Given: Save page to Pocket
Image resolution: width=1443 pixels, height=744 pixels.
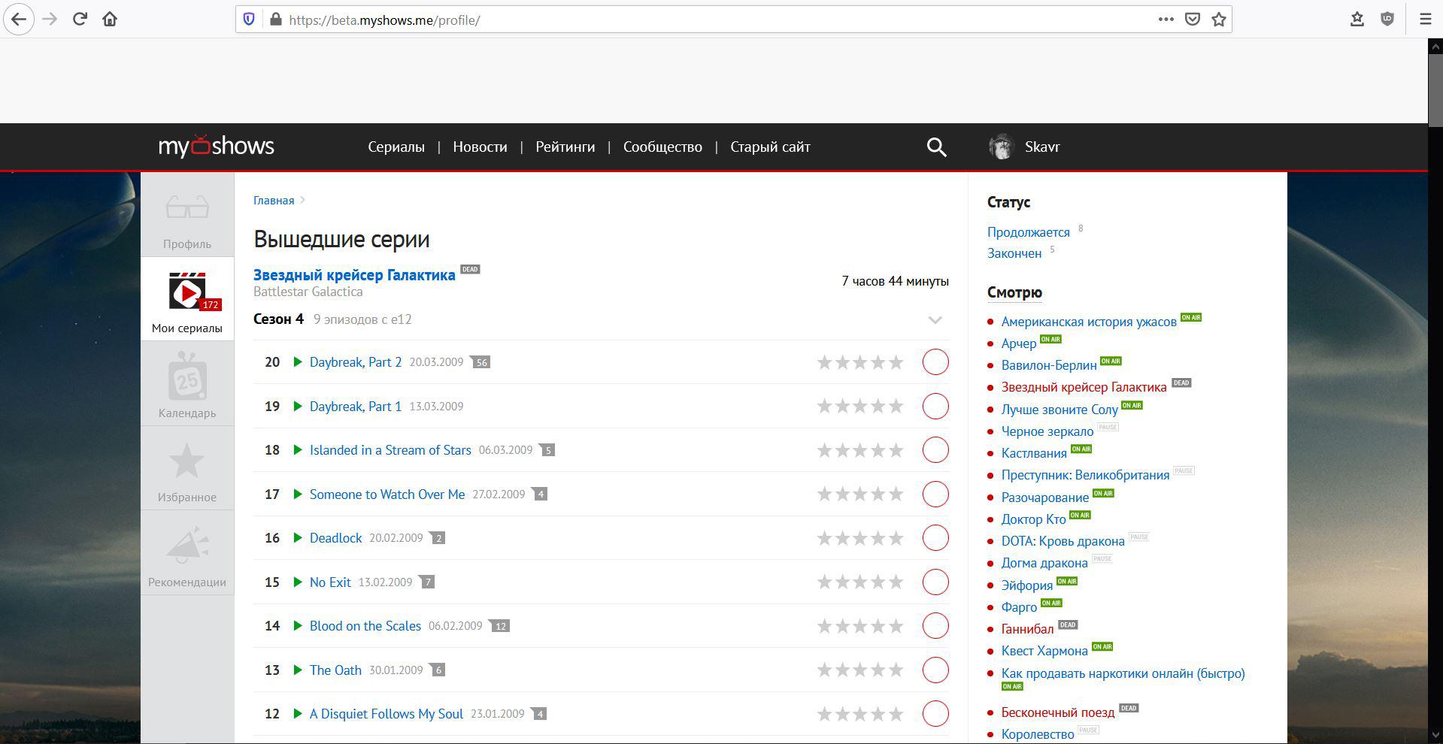Looking at the screenshot, I should [x=1193, y=20].
